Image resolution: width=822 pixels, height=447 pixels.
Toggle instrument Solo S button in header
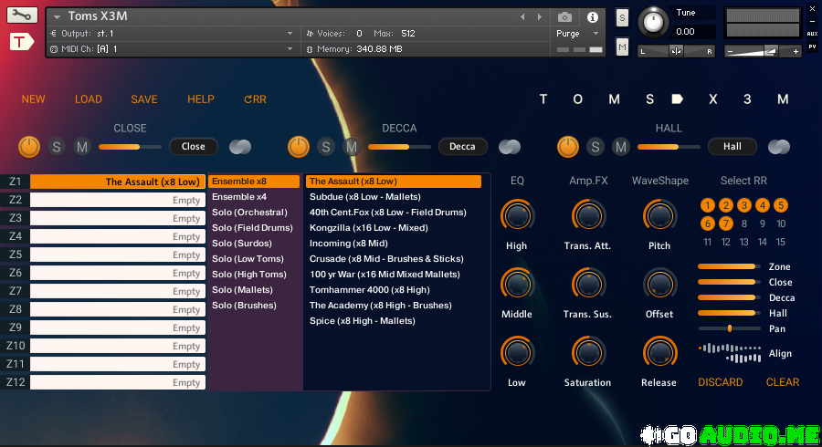[622, 18]
